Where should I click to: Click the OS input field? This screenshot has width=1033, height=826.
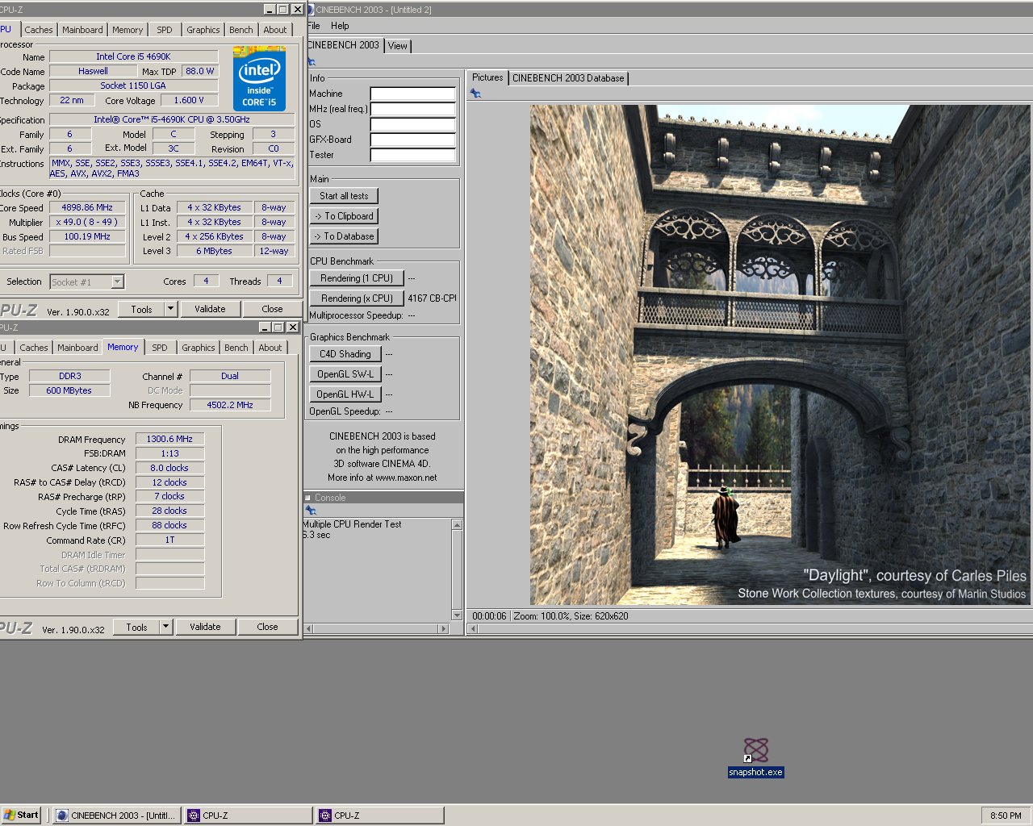[x=413, y=124]
